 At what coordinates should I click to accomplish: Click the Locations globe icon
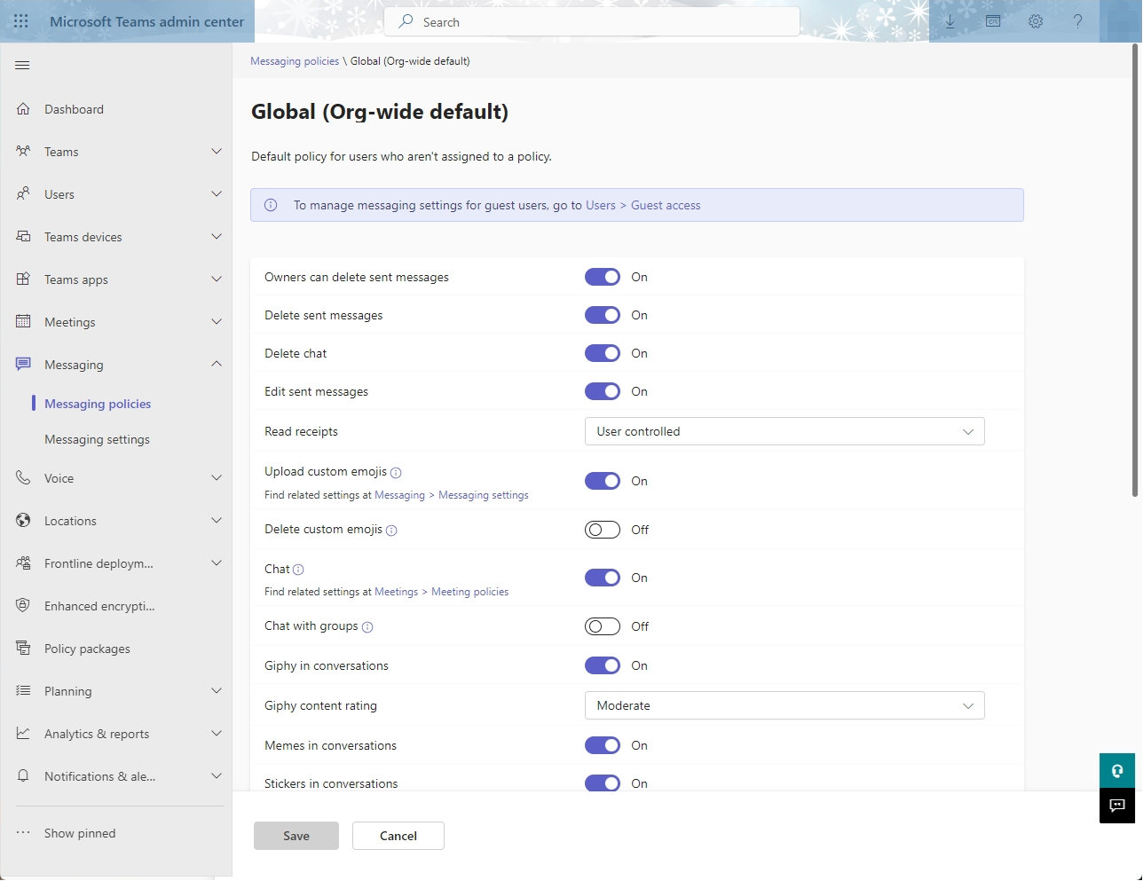[x=23, y=521]
